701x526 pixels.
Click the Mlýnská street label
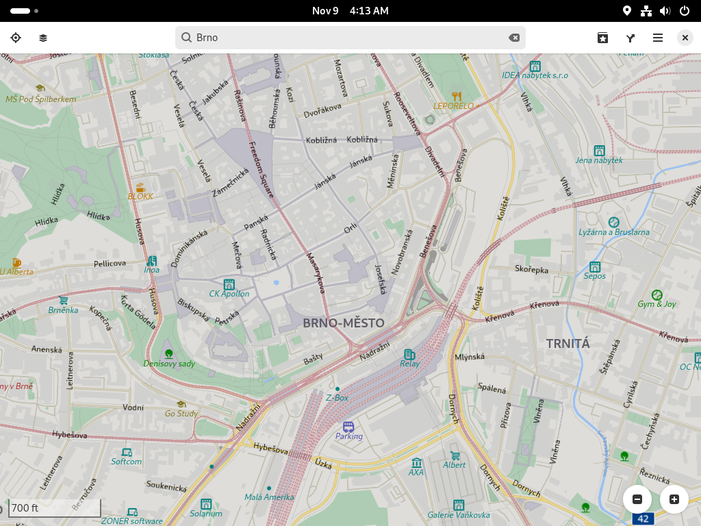470,356
